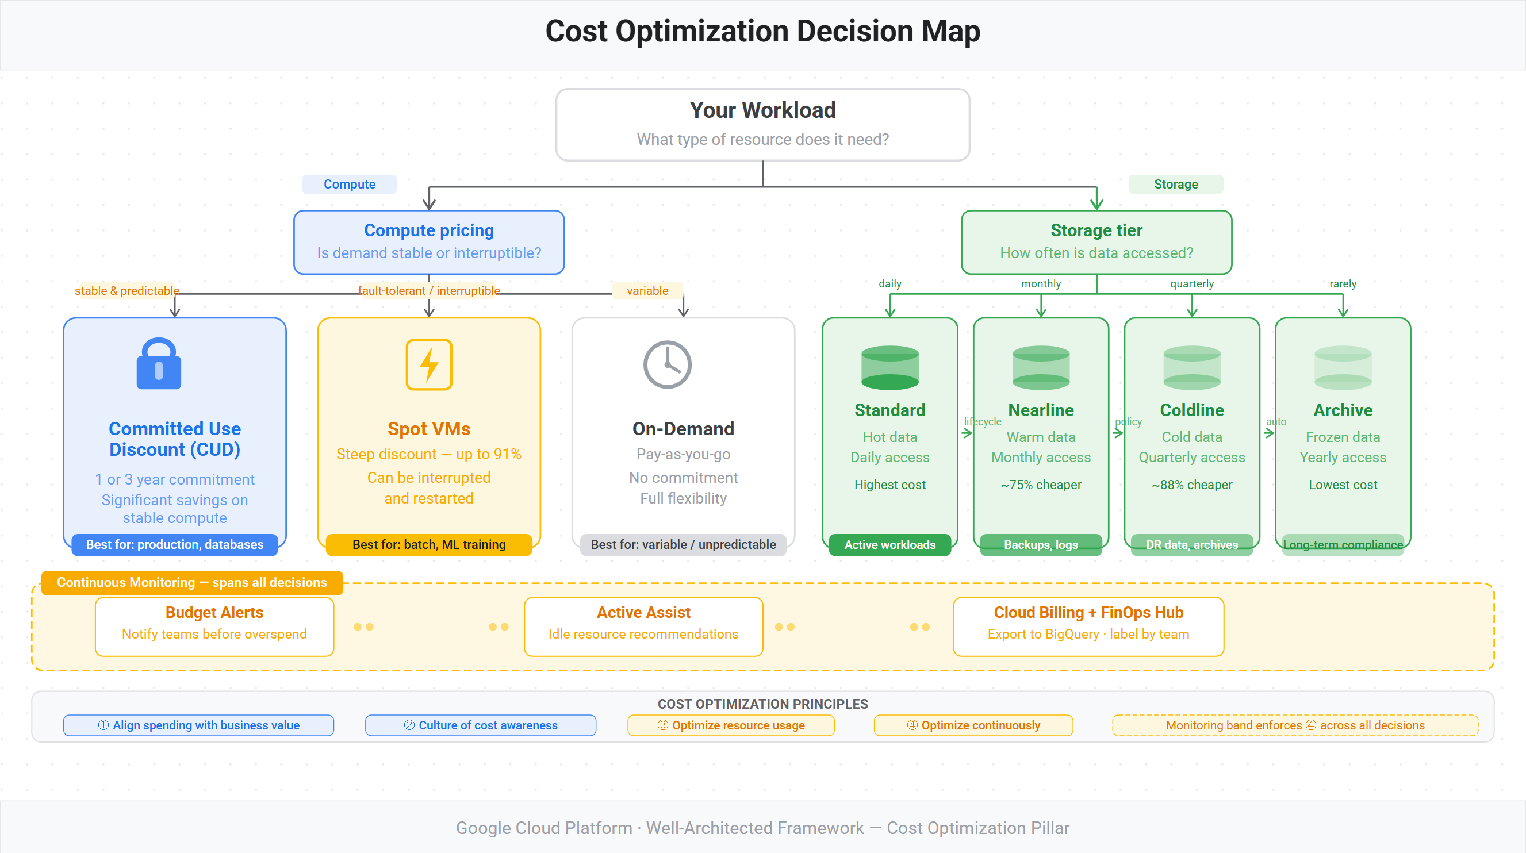This screenshot has width=1526, height=853.
Task: Click the Pay-as-you-go text
Action: (x=683, y=454)
